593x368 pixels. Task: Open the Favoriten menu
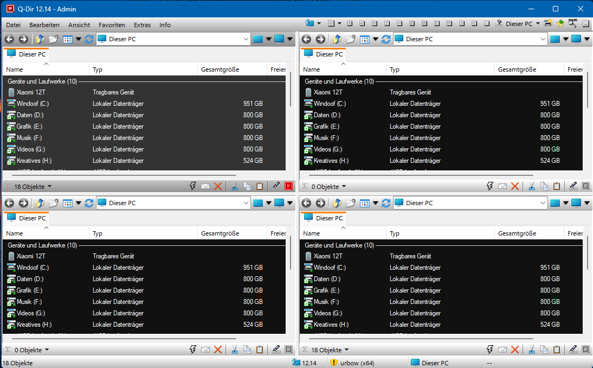[x=112, y=25]
